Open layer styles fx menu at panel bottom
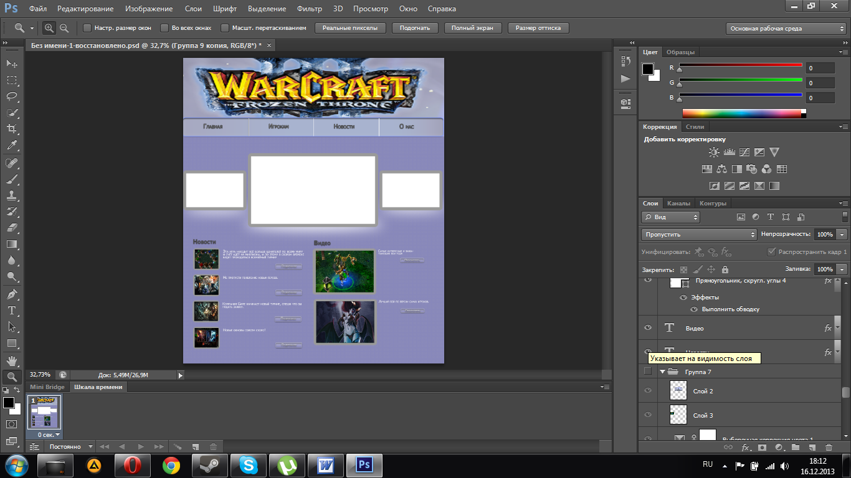The image size is (851, 478). (x=745, y=447)
